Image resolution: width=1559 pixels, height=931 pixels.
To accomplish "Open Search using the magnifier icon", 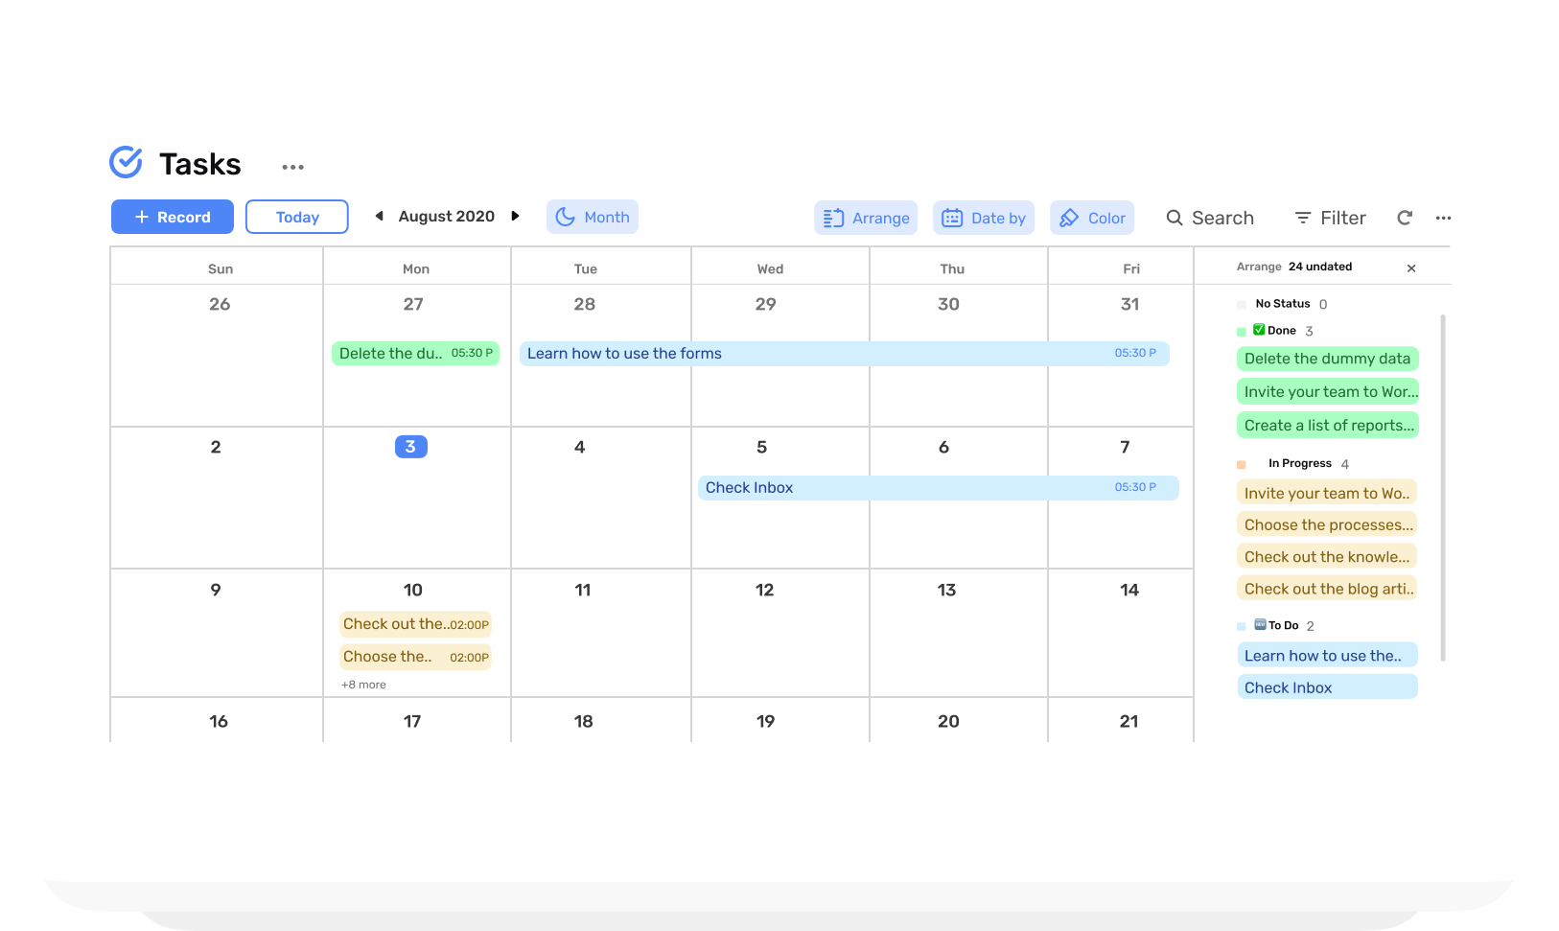I will coord(1175,218).
